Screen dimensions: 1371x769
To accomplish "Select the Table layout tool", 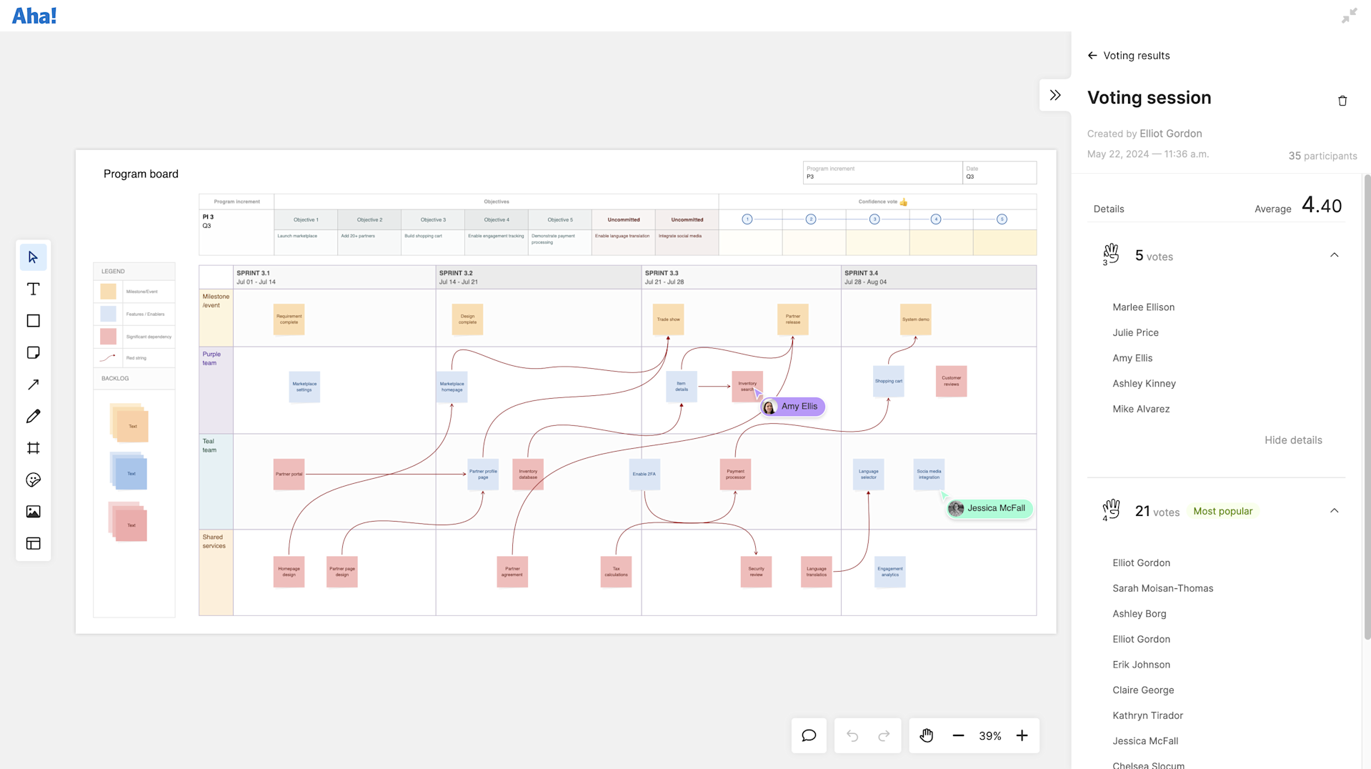I will (33, 543).
